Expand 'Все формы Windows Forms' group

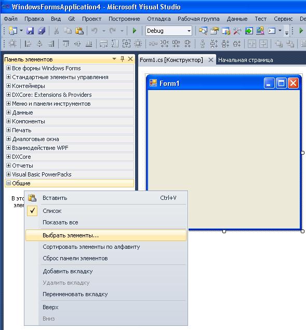(8, 68)
